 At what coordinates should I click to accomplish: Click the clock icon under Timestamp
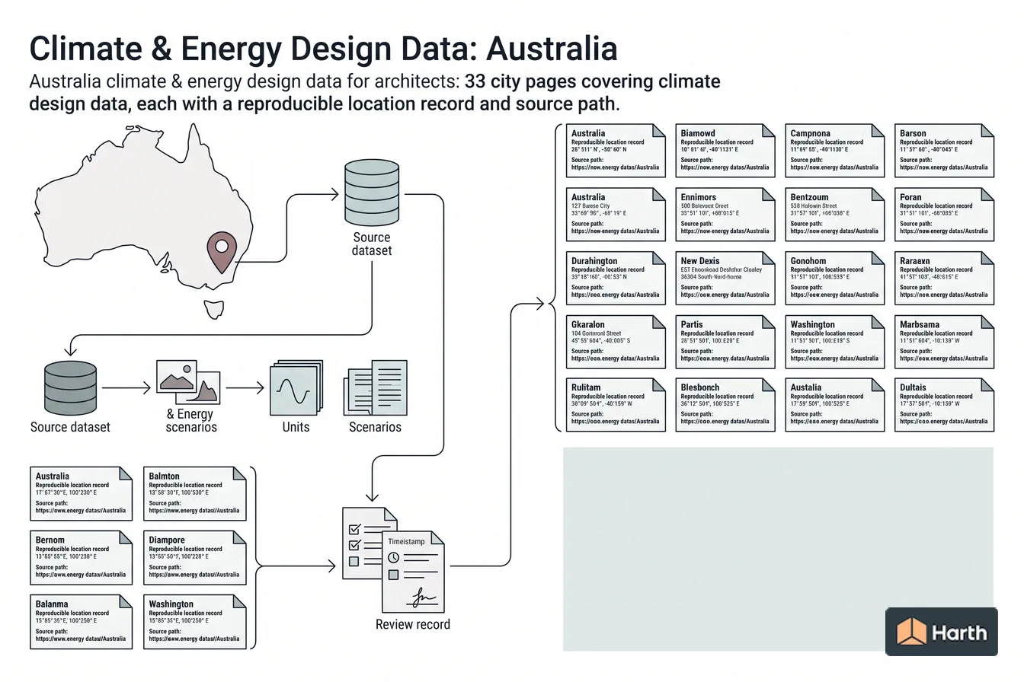(394, 557)
